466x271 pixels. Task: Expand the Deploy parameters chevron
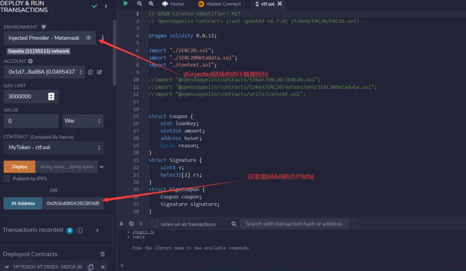pos(102,167)
